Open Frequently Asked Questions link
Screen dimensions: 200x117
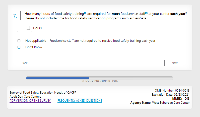(x=80, y=101)
